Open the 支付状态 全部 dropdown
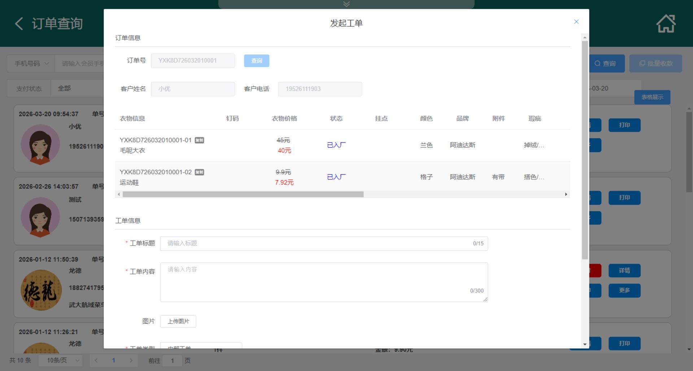This screenshot has width=693, height=371. click(x=76, y=88)
